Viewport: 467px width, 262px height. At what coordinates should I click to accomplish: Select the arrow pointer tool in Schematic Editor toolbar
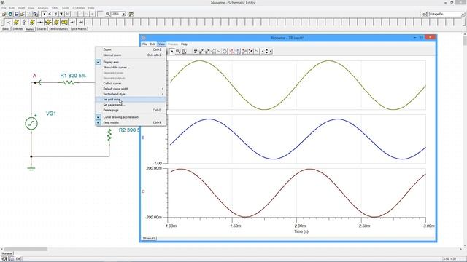(44, 14)
